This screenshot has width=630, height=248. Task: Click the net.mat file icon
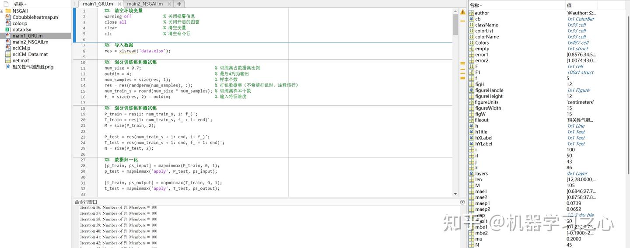(x=8, y=61)
